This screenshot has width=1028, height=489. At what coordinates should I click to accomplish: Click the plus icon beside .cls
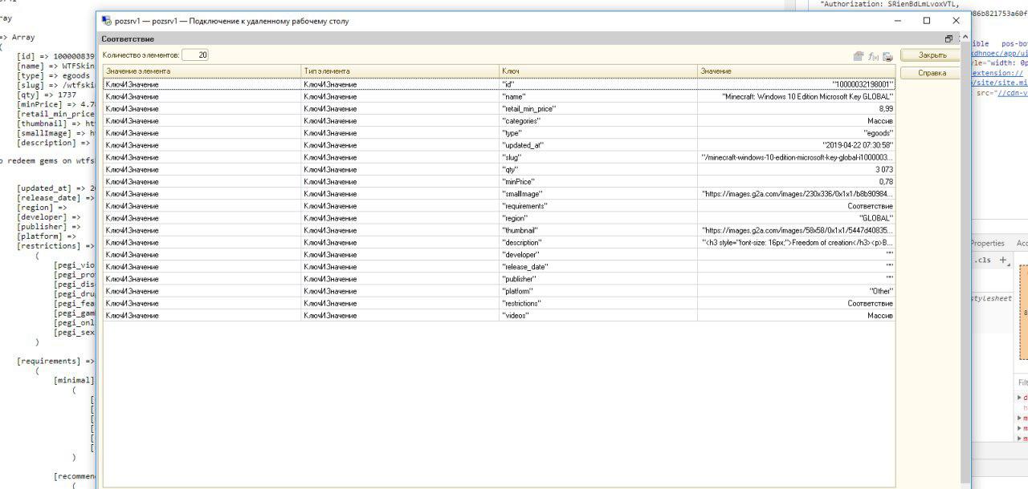click(x=1003, y=260)
